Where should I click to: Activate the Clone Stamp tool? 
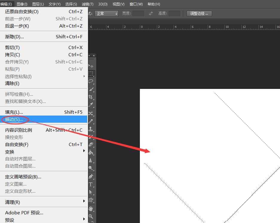pyautogui.click(x=91, y=129)
